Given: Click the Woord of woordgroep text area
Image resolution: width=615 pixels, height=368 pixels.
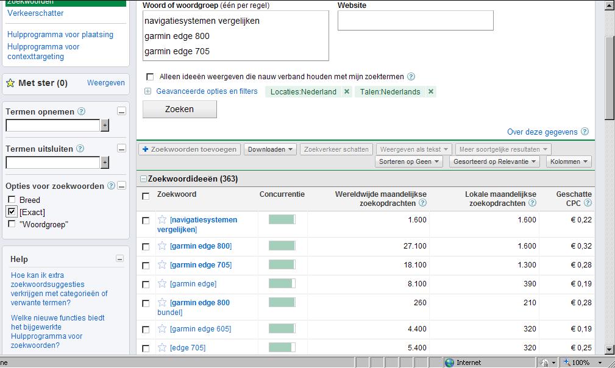Looking at the screenshot, I should tap(236, 36).
